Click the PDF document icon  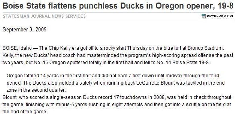pos(204,16)
